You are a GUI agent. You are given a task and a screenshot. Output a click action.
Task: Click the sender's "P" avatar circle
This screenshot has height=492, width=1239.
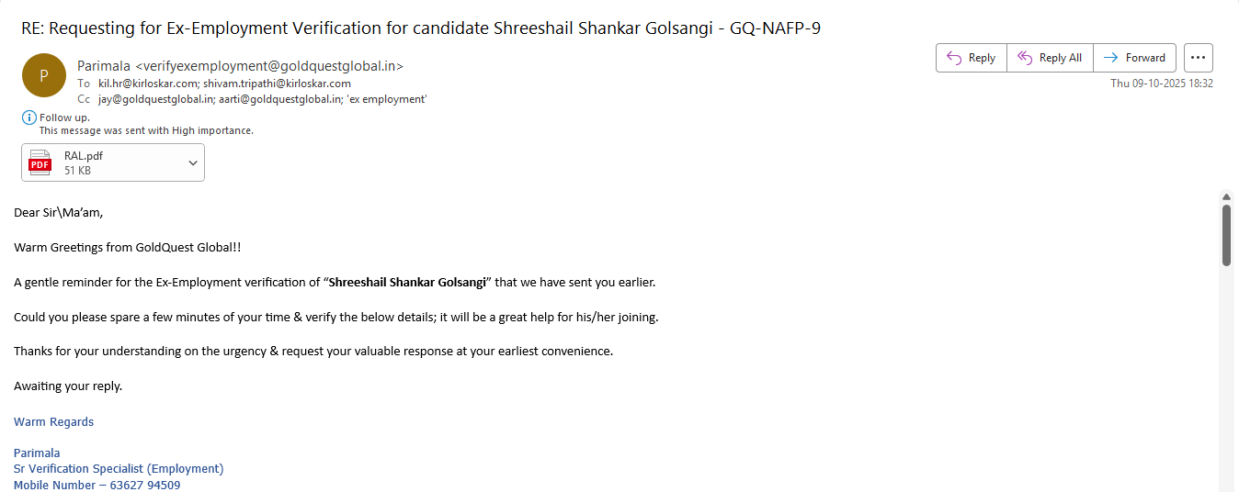(44, 75)
